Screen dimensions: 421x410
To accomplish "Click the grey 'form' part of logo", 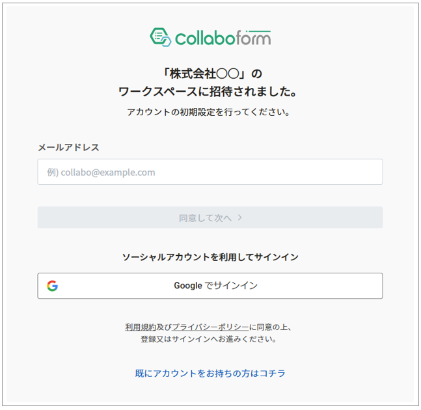I will [x=254, y=38].
